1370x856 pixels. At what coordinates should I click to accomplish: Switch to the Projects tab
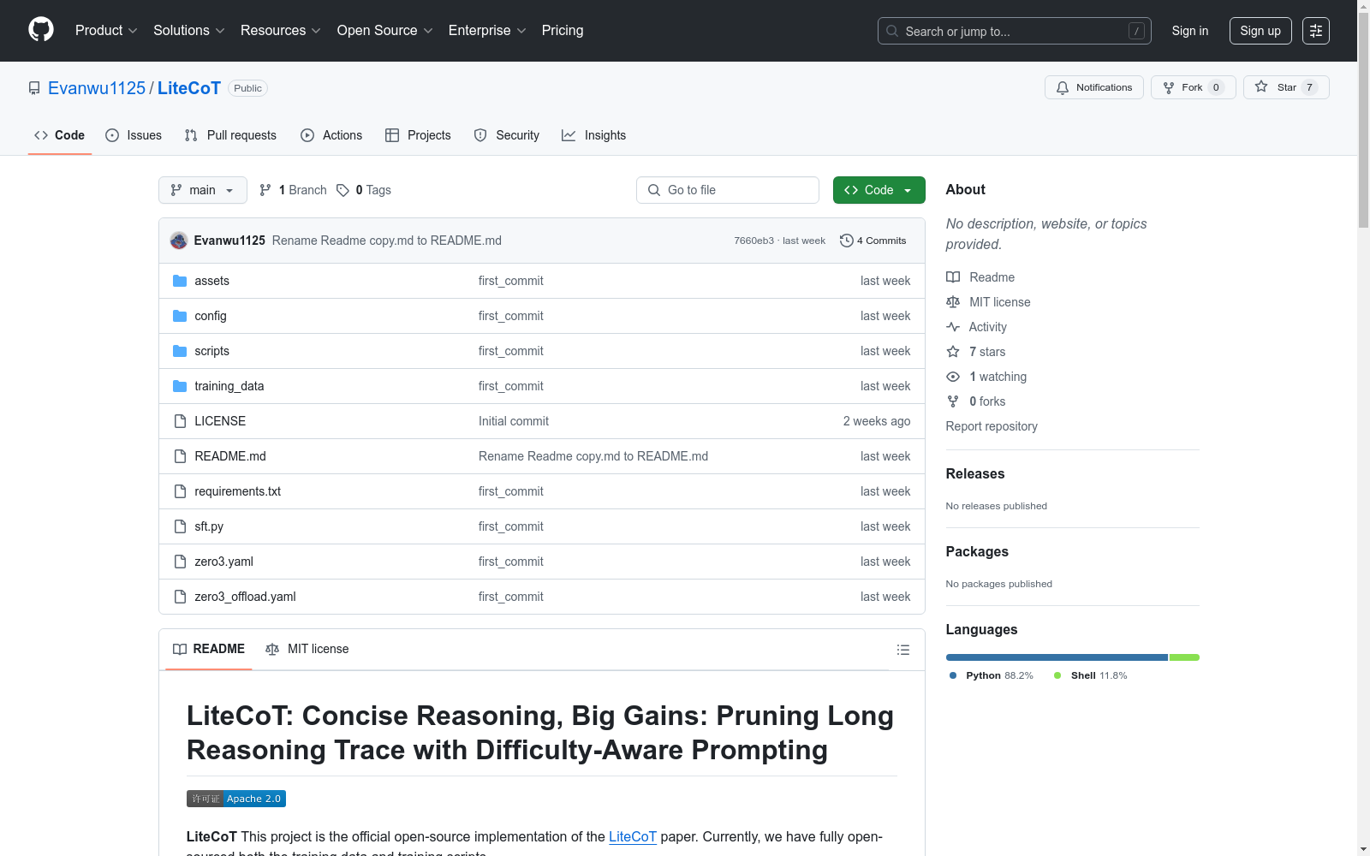click(418, 135)
